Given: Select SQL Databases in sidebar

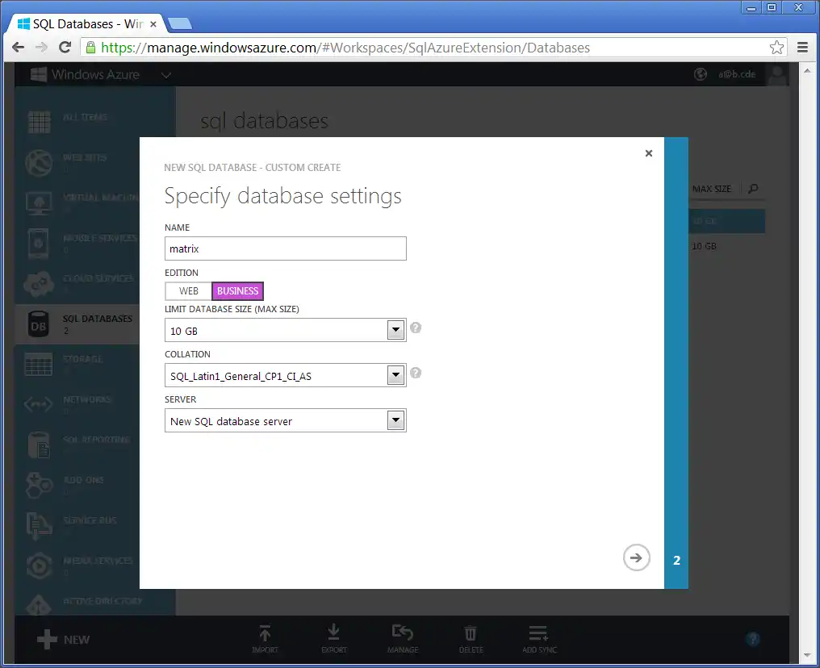Looking at the screenshot, I should coord(77,324).
